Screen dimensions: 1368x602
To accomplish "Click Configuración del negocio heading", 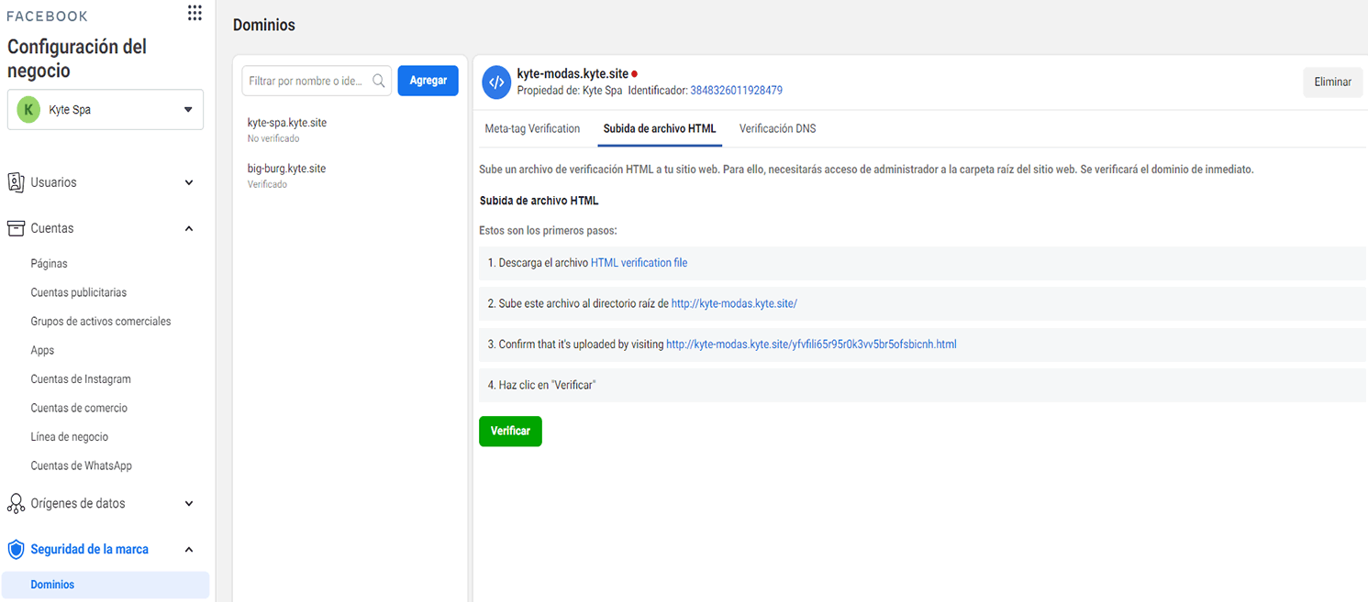I will [77, 59].
